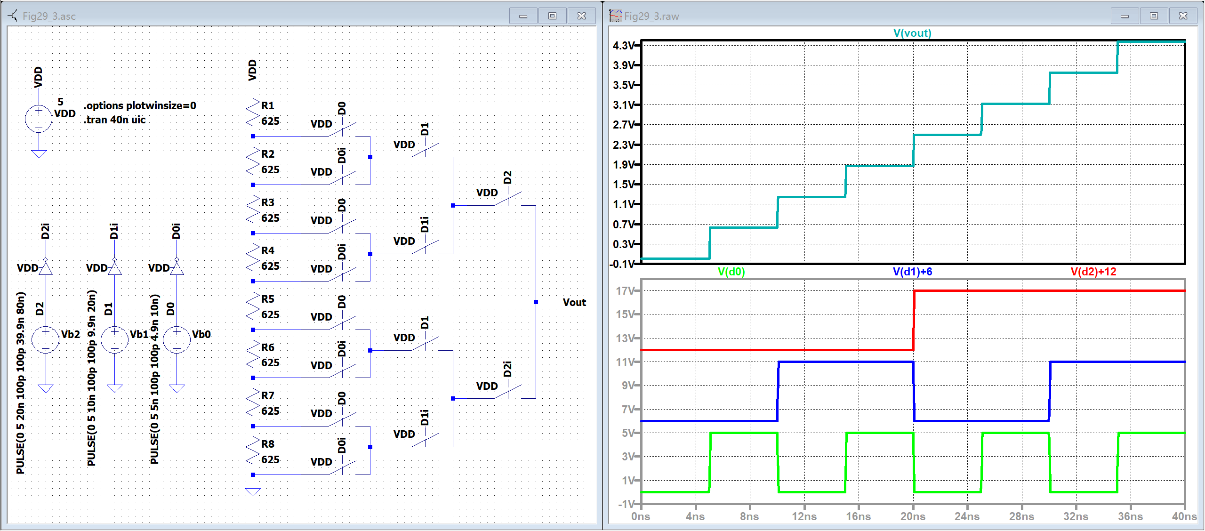Select the VDD voltage source symbol
Screen dimensions: 1205x531
click(x=38, y=118)
